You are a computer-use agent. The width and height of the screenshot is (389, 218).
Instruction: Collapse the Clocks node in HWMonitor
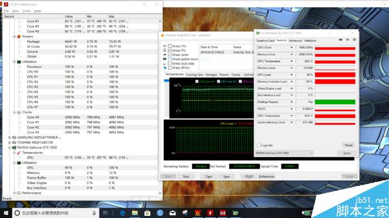[x=14, y=112]
